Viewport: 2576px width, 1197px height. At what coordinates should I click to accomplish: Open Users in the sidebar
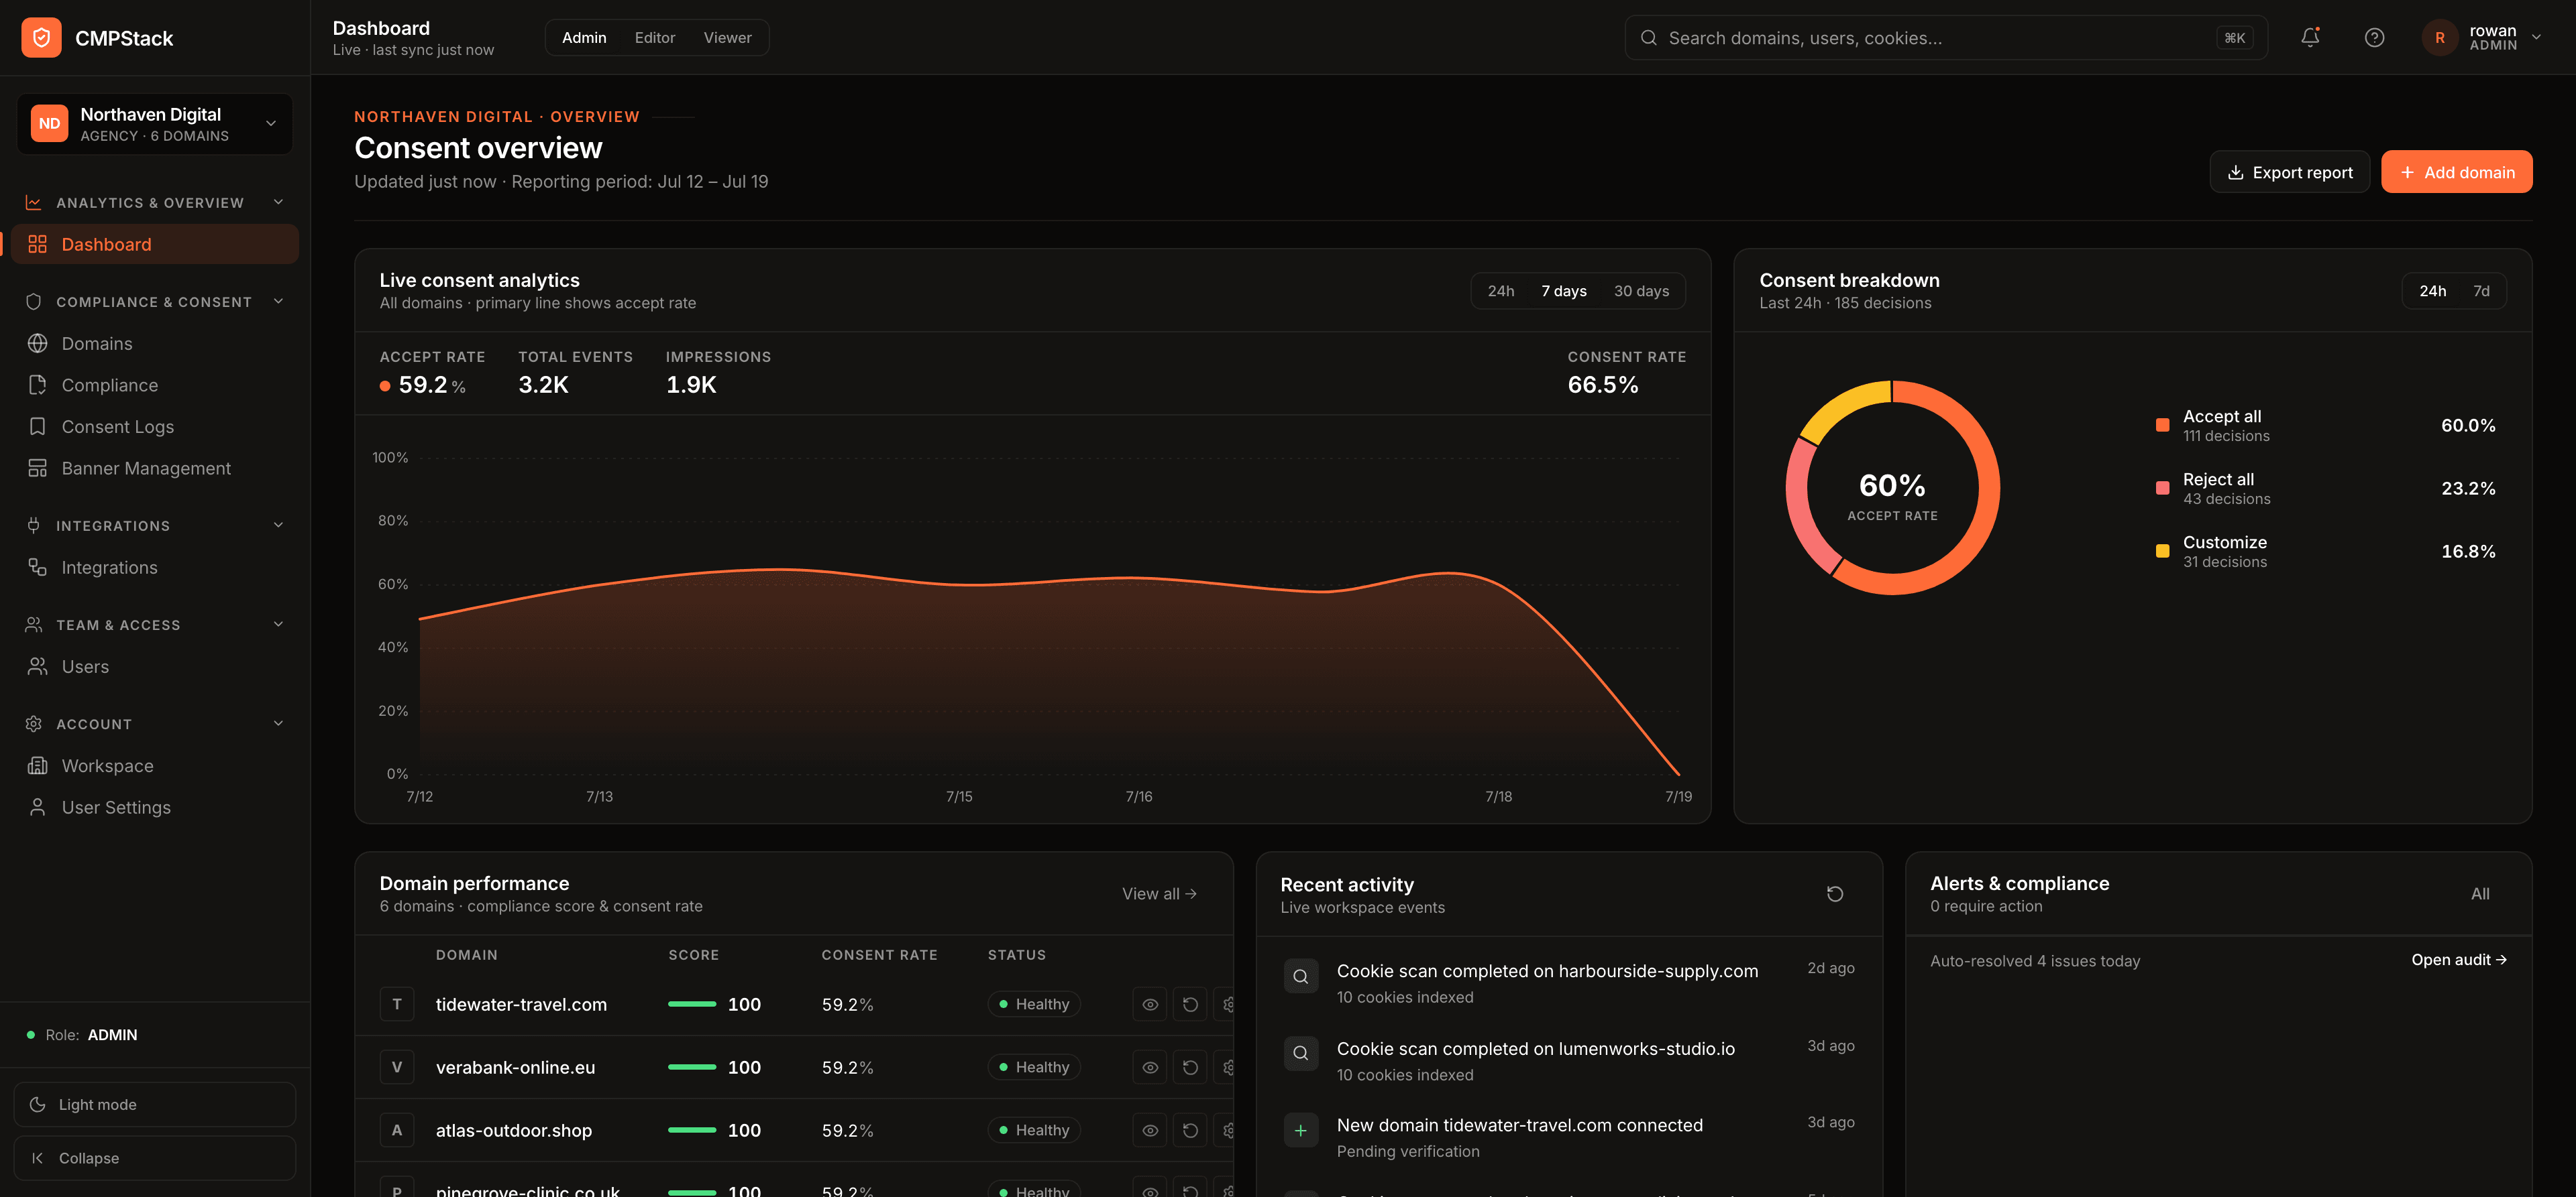(x=155, y=666)
